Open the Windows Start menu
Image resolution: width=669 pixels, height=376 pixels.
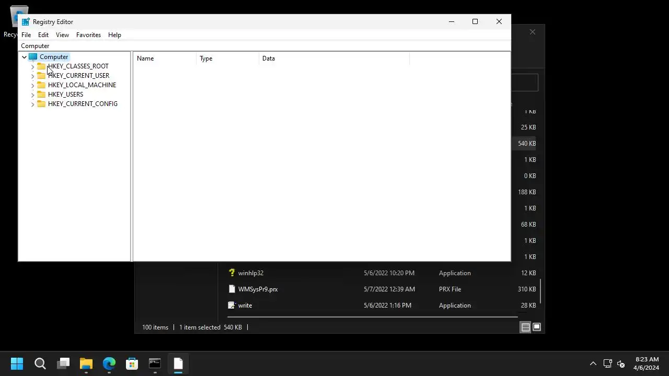(17, 363)
